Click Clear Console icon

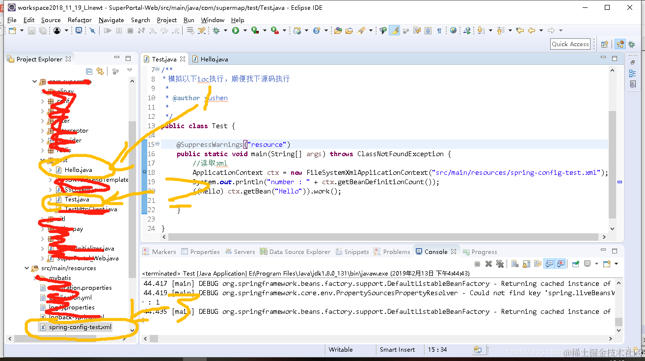515,264
